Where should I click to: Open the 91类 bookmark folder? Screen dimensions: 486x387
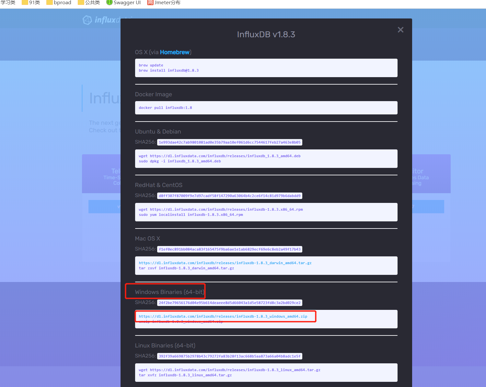31,3
